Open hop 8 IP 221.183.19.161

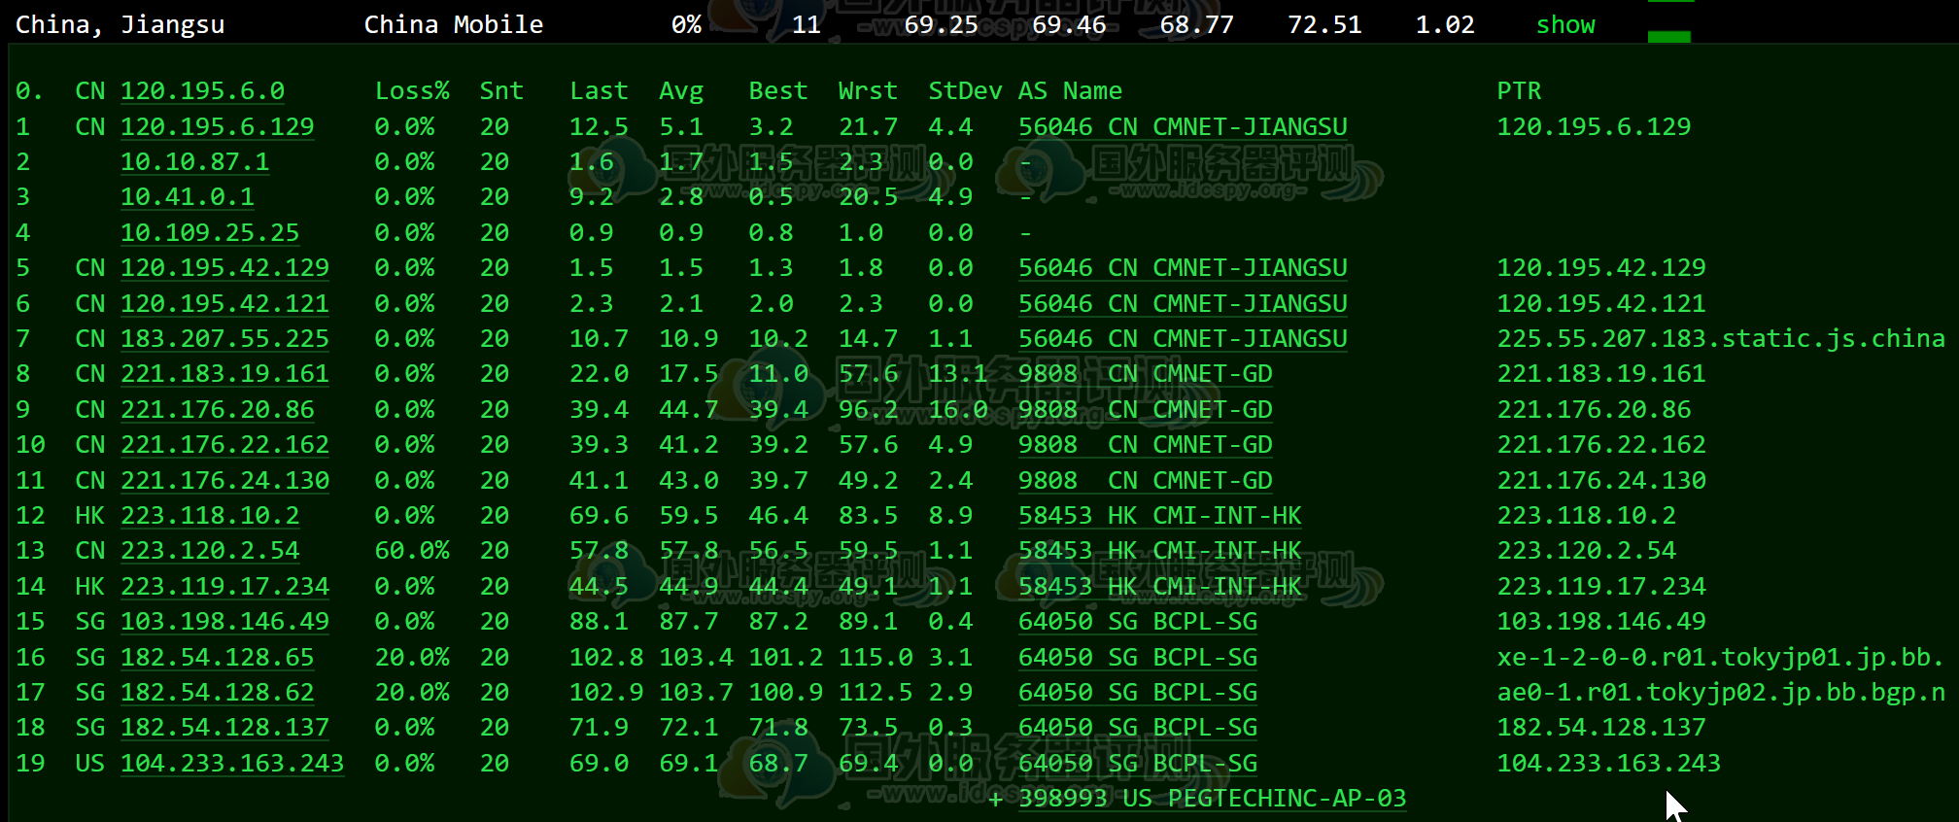[224, 374]
